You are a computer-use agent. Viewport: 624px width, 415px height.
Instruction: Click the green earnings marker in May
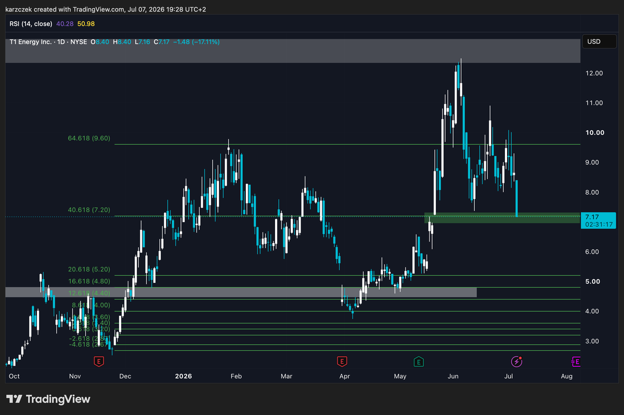coord(418,361)
